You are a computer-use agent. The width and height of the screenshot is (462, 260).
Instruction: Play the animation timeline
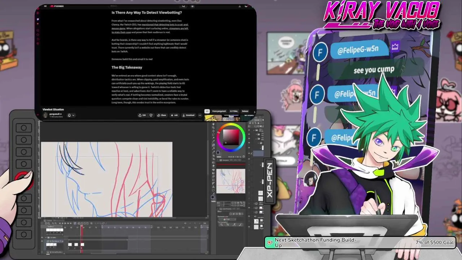(x=65, y=224)
